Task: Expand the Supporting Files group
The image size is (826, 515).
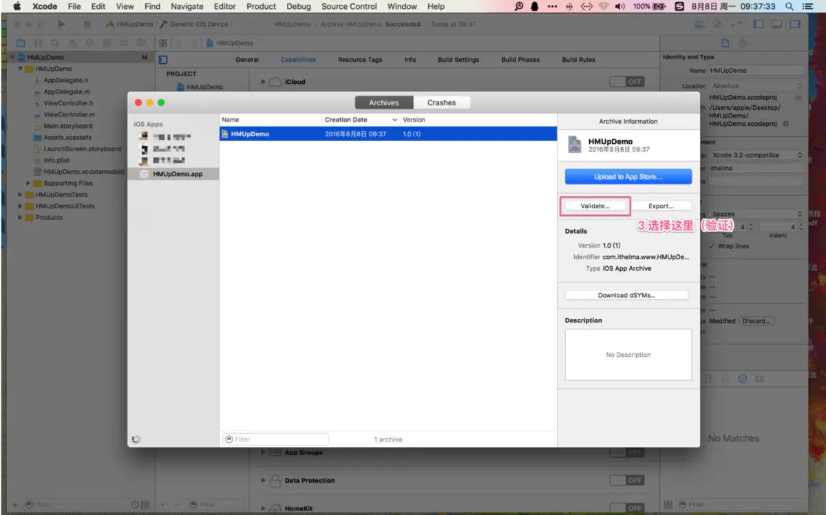Action: click(28, 183)
